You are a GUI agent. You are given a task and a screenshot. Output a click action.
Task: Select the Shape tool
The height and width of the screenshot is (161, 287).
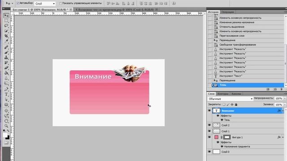(x=6, y=105)
